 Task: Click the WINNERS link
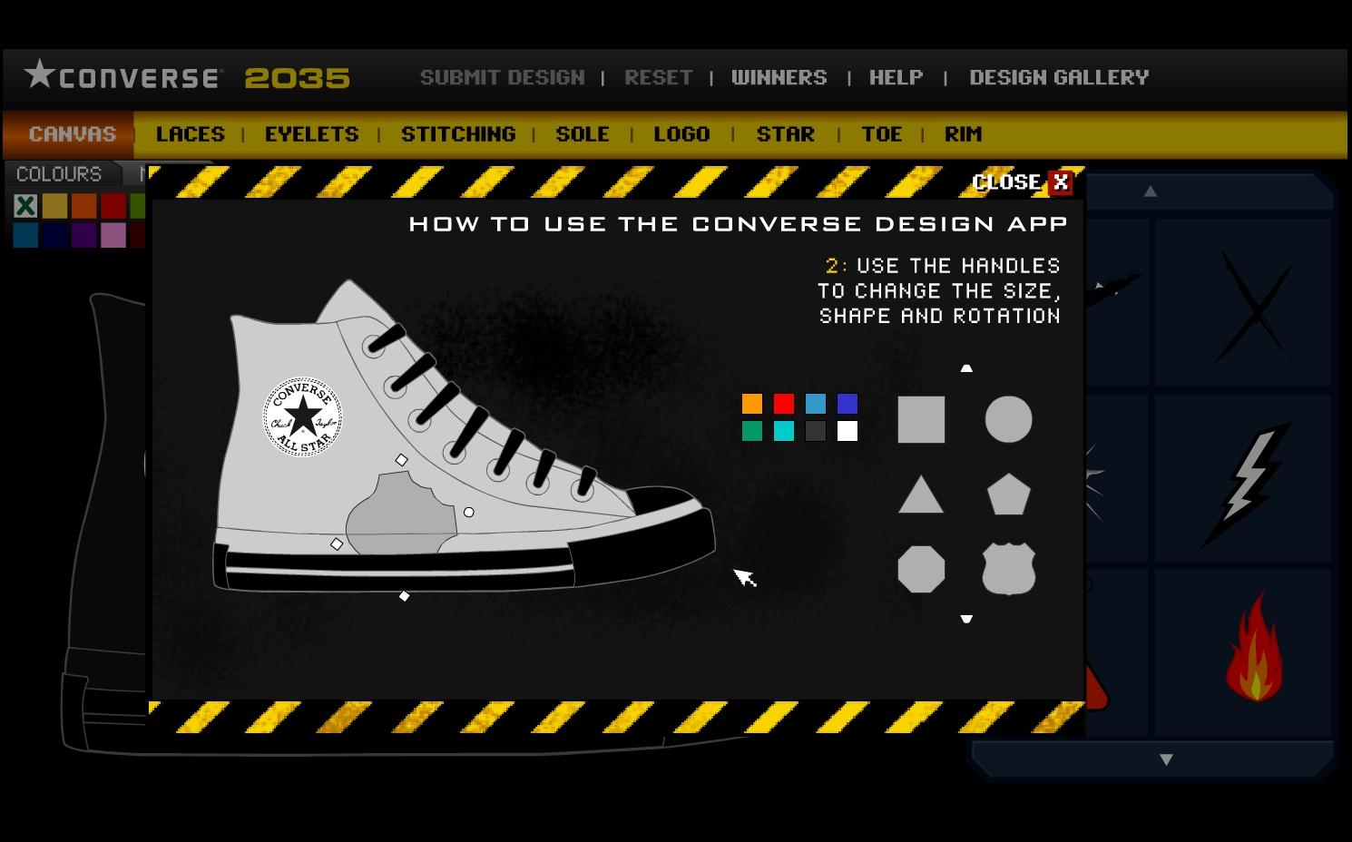coord(779,78)
